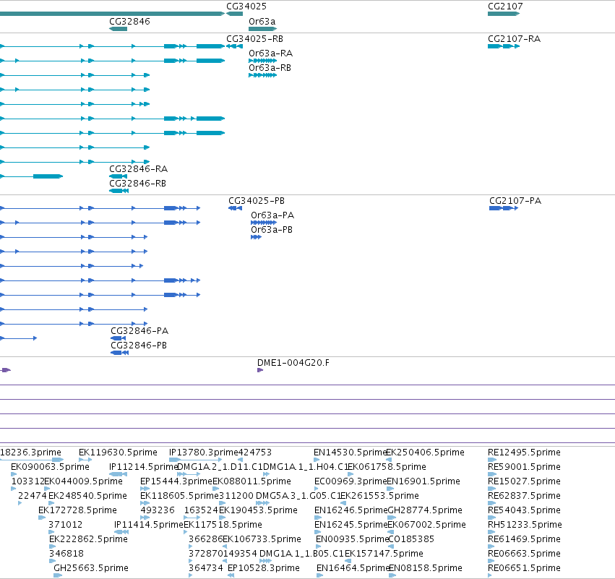
Task: Click the EN16246.5prime EST label
Action: click(x=351, y=511)
